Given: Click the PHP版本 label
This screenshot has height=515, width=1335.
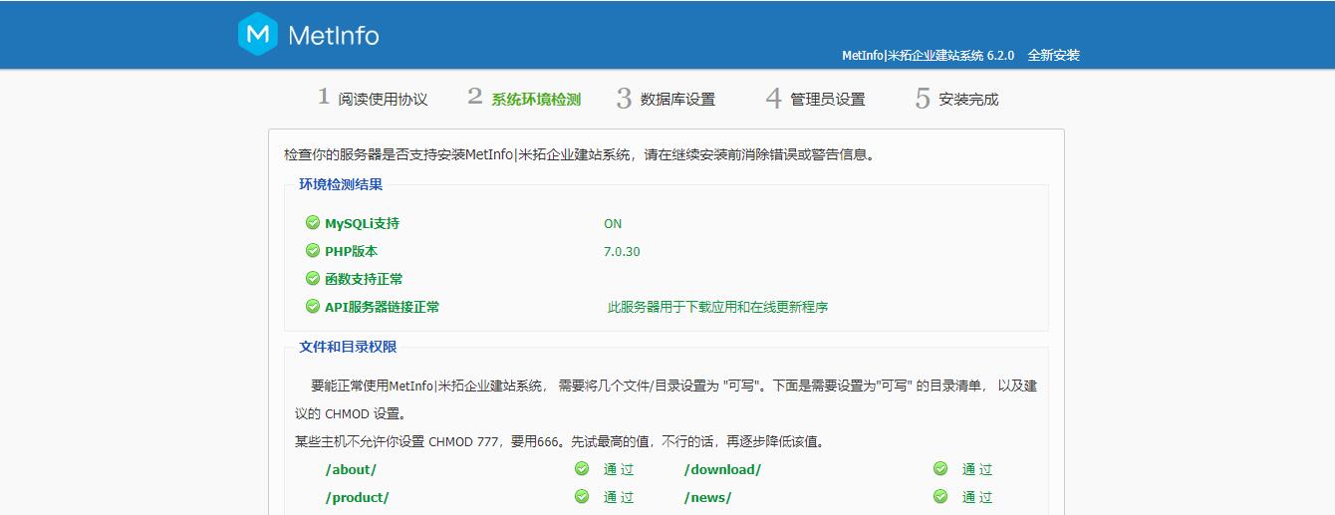Looking at the screenshot, I should [351, 251].
